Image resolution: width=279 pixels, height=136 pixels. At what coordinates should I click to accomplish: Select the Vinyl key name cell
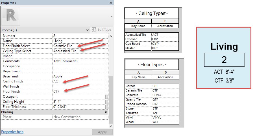pos(138,118)
